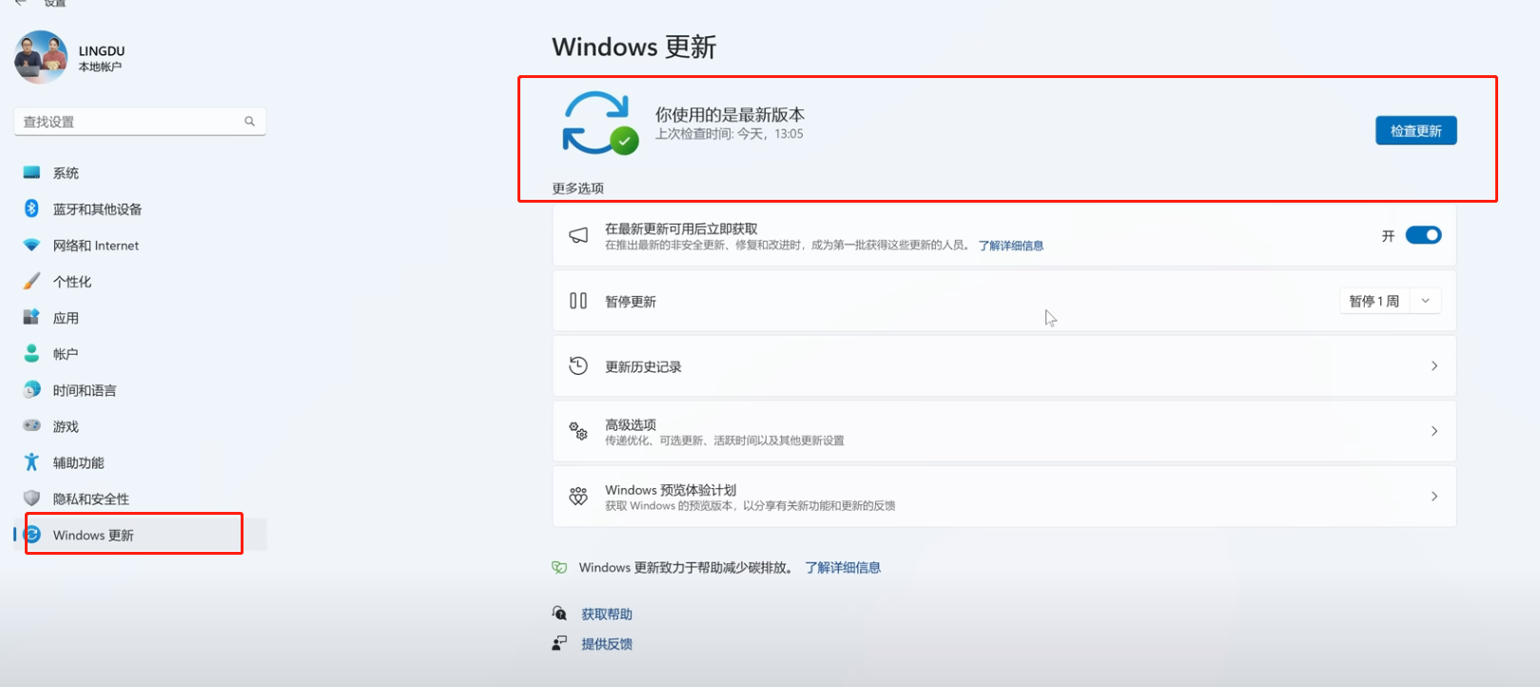Screen dimensions: 1540x687
Task: Click the 系统 monitor icon
Action: [31, 173]
